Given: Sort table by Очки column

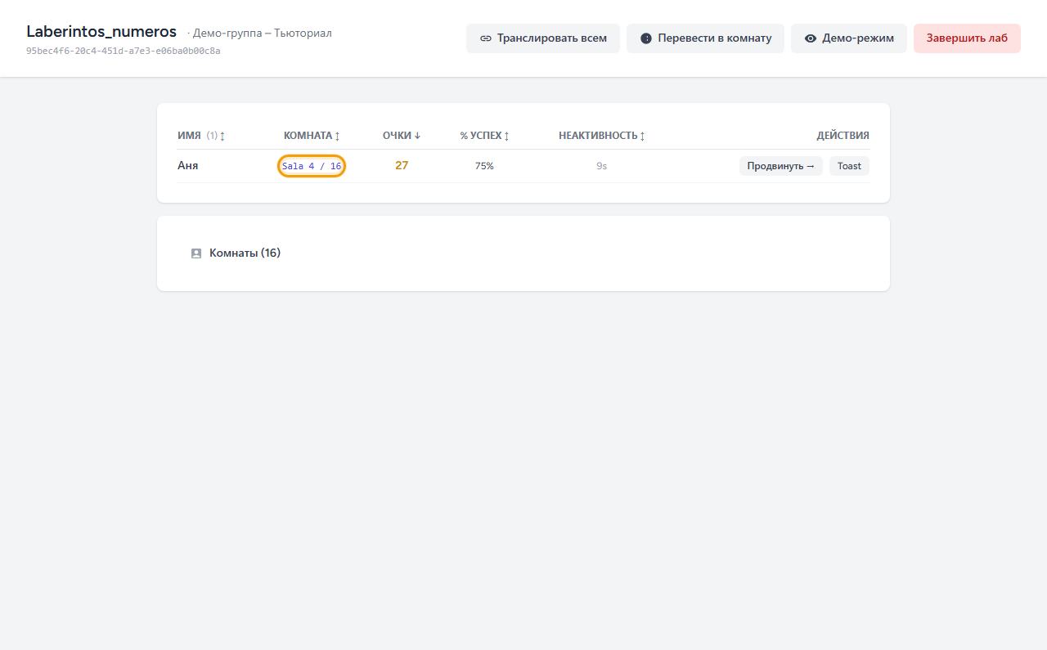Looking at the screenshot, I should (402, 136).
